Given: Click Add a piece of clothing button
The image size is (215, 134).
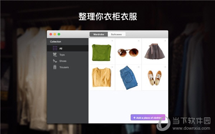Looking at the screenshot, I should pos(148,118).
